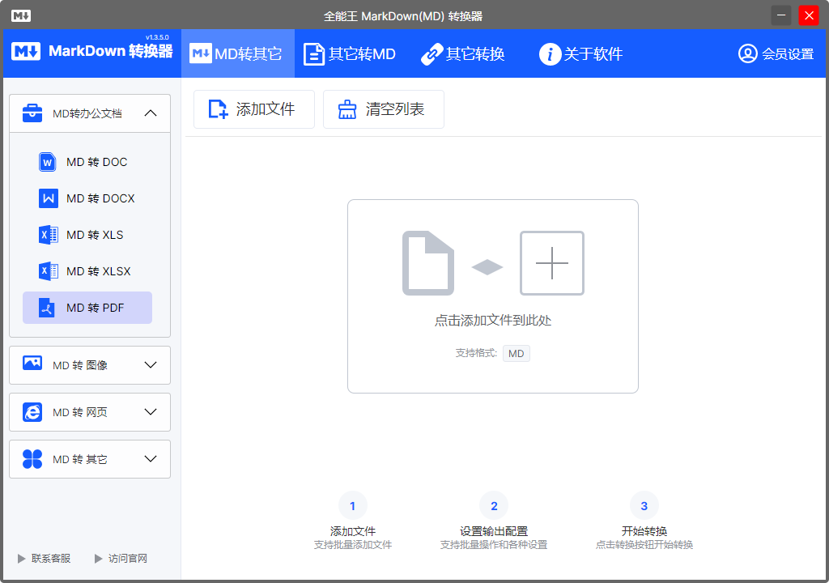Click the 支持格式: label
Image resolution: width=829 pixels, height=583 pixels.
click(476, 353)
